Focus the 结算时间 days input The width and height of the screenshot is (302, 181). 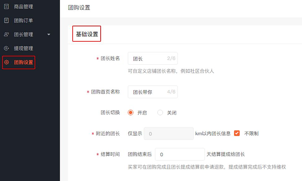tap(180, 154)
